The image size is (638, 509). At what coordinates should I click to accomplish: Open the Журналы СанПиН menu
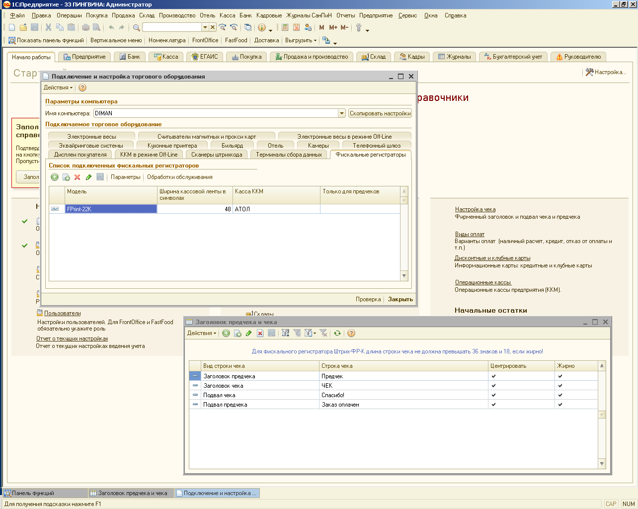(x=309, y=15)
